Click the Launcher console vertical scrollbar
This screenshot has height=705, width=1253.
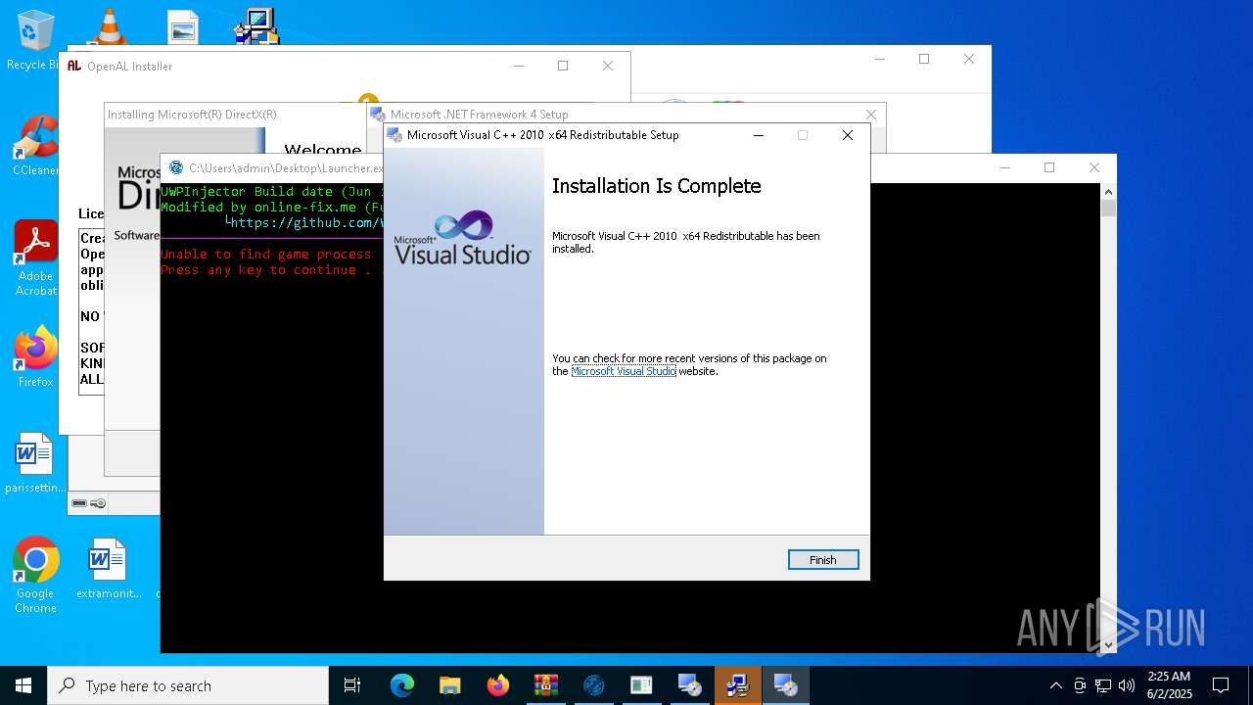[1108, 418]
